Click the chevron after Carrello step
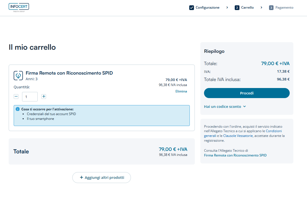Image resolution: width=307 pixels, height=209 pixels. coord(262,8)
